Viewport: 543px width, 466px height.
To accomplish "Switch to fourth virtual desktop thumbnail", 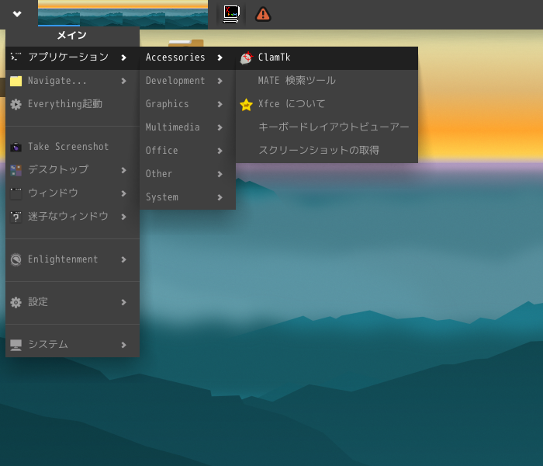I will pyautogui.click(x=186, y=13).
